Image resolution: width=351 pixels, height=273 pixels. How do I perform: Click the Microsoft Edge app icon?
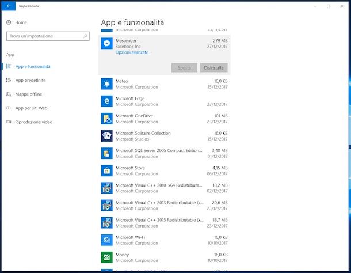107,101
